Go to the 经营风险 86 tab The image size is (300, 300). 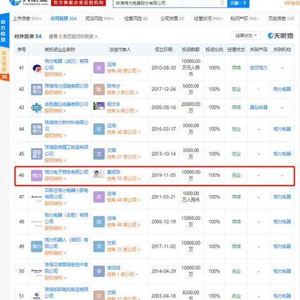tap(136, 19)
